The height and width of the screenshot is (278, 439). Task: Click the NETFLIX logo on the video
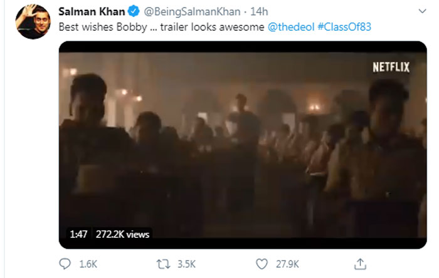click(x=391, y=67)
